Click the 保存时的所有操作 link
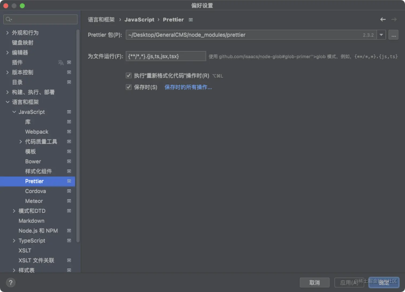This screenshot has width=405, height=292. [188, 87]
